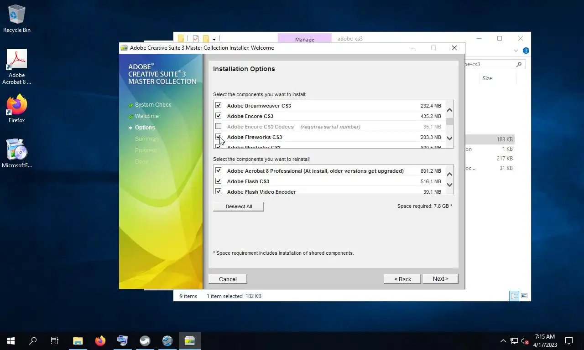Open Task View on the taskbar
This screenshot has width=584, height=350.
[55, 340]
